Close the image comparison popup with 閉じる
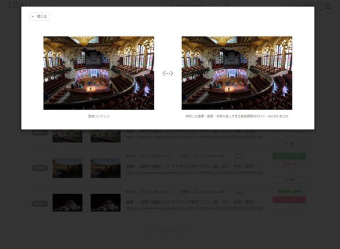The image size is (340, 249). pyautogui.click(x=40, y=17)
